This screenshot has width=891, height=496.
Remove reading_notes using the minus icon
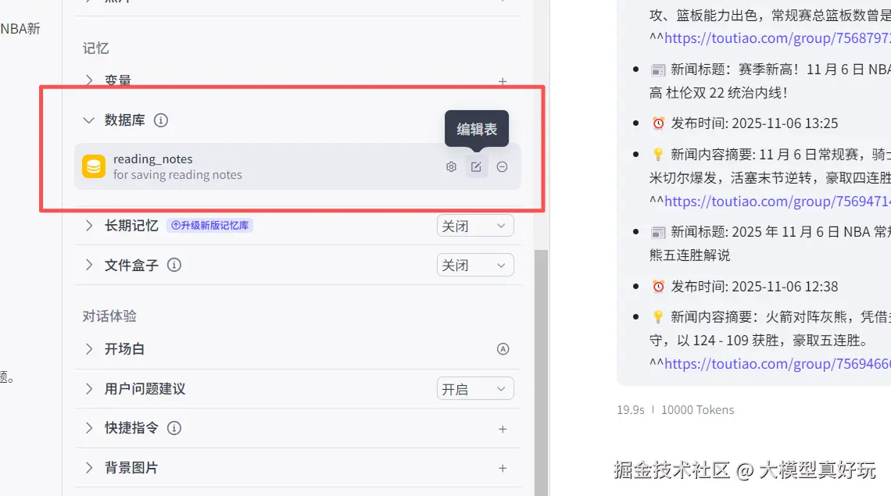(502, 166)
